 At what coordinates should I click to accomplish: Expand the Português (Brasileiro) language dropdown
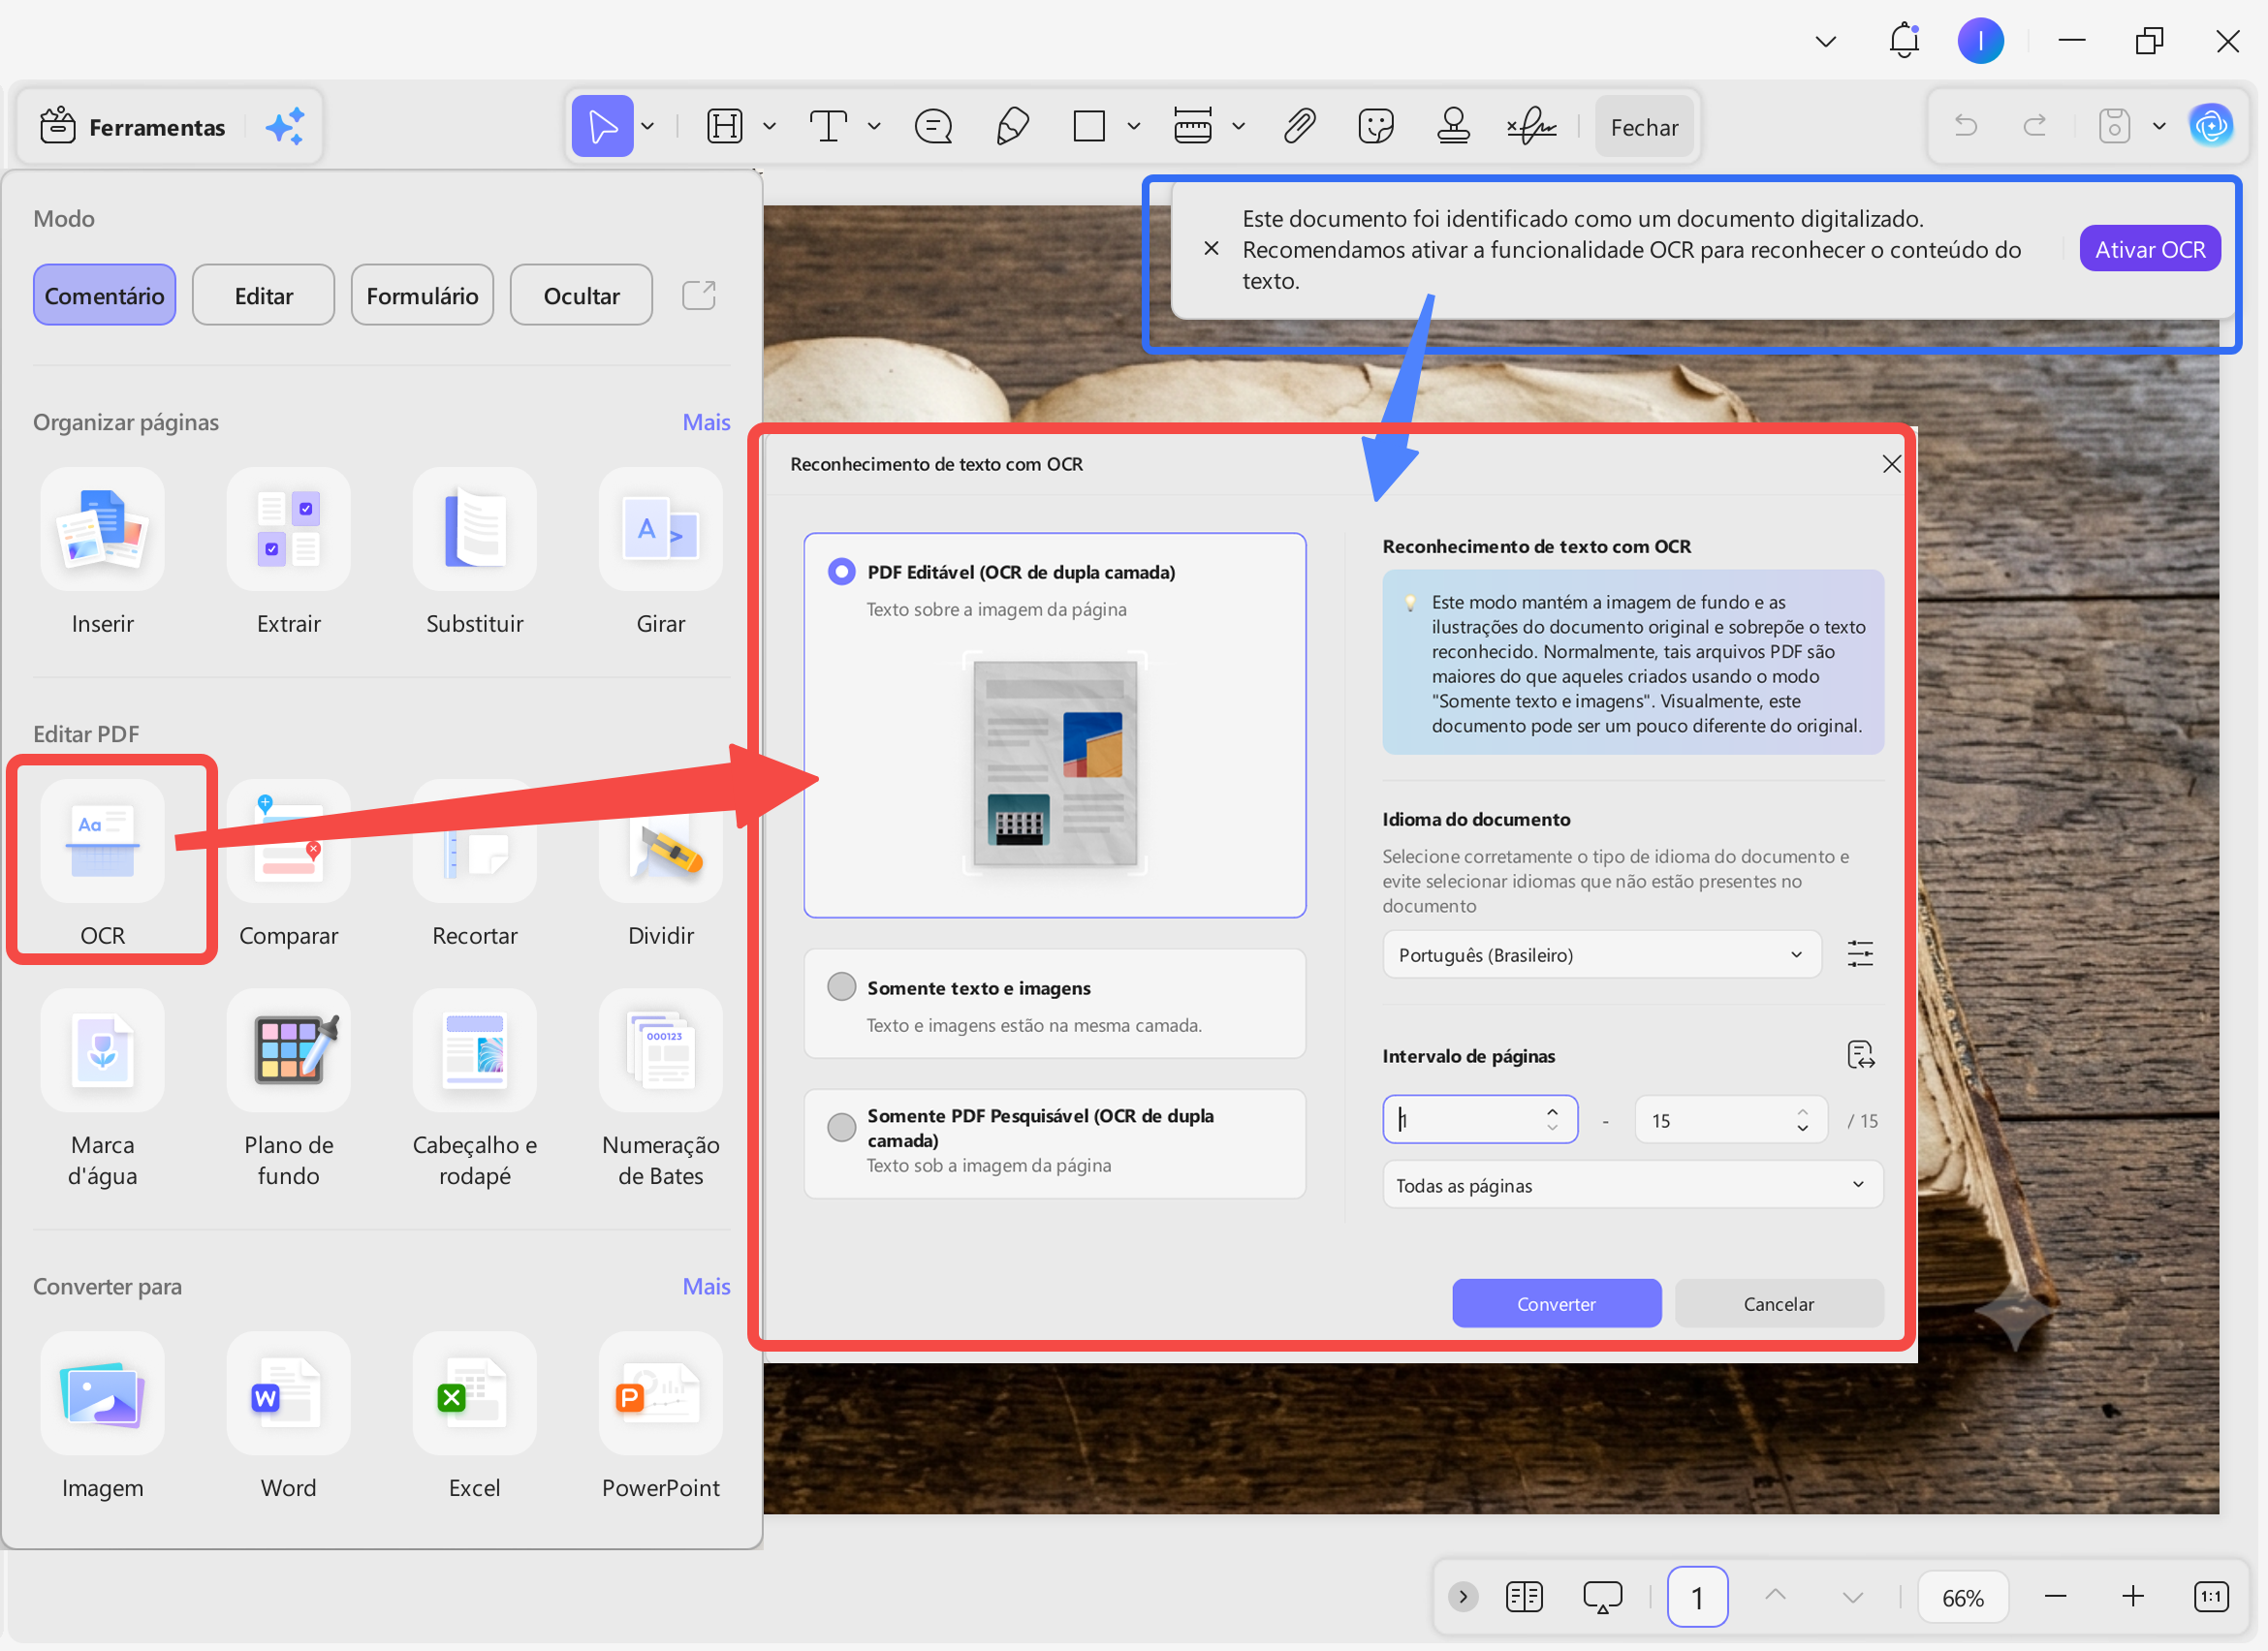pos(1601,955)
